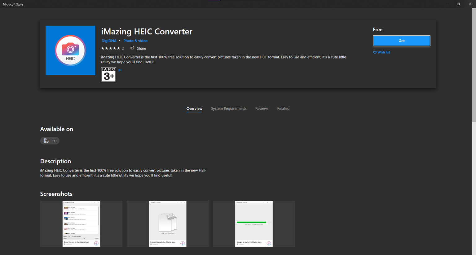Click the heart icon beside Wish list
Image resolution: width=476 pixels, height=255 pixels.
374,52
